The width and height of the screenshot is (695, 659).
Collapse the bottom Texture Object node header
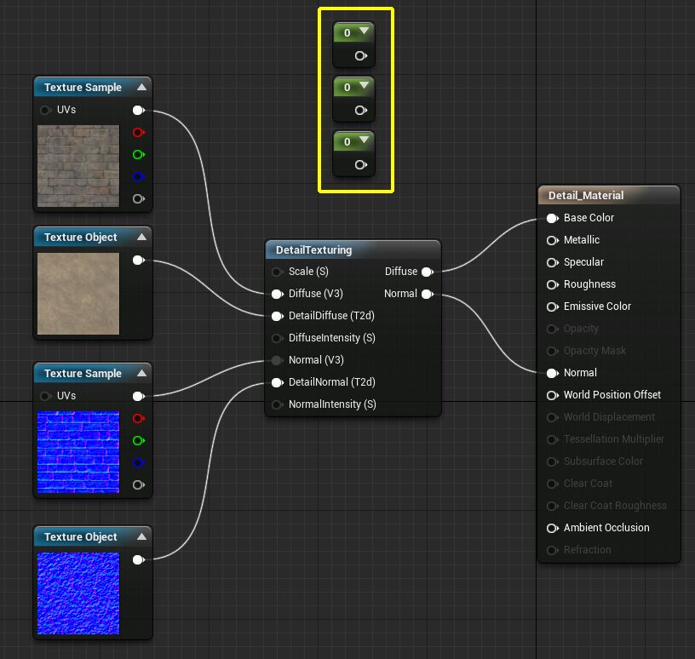[x=141, y=537]
